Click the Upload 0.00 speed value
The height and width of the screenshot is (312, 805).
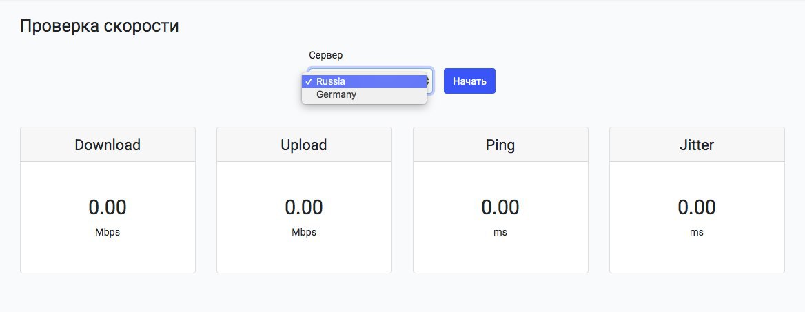click(x=304, y=207)
